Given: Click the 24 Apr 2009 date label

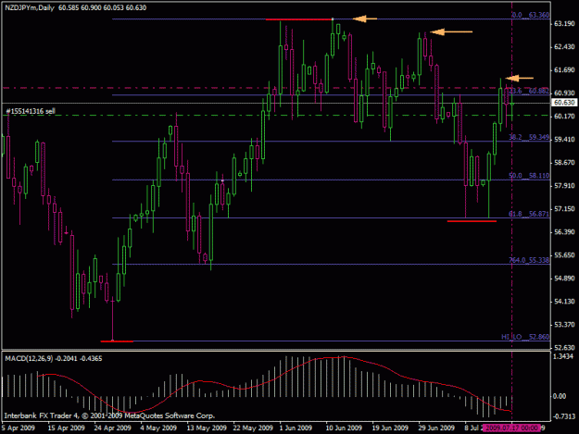Looking at the screenshot, I should tap(112, 428).
